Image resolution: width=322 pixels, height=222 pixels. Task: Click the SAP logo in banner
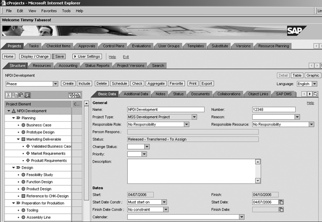296,31
